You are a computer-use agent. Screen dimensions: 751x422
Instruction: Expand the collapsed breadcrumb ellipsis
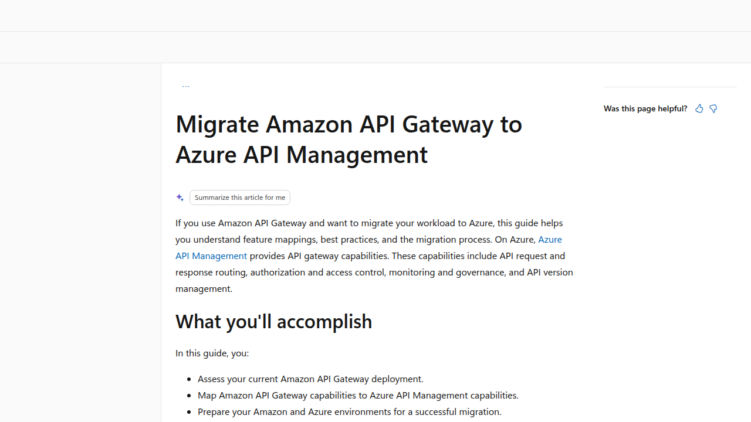pos(185,86)
